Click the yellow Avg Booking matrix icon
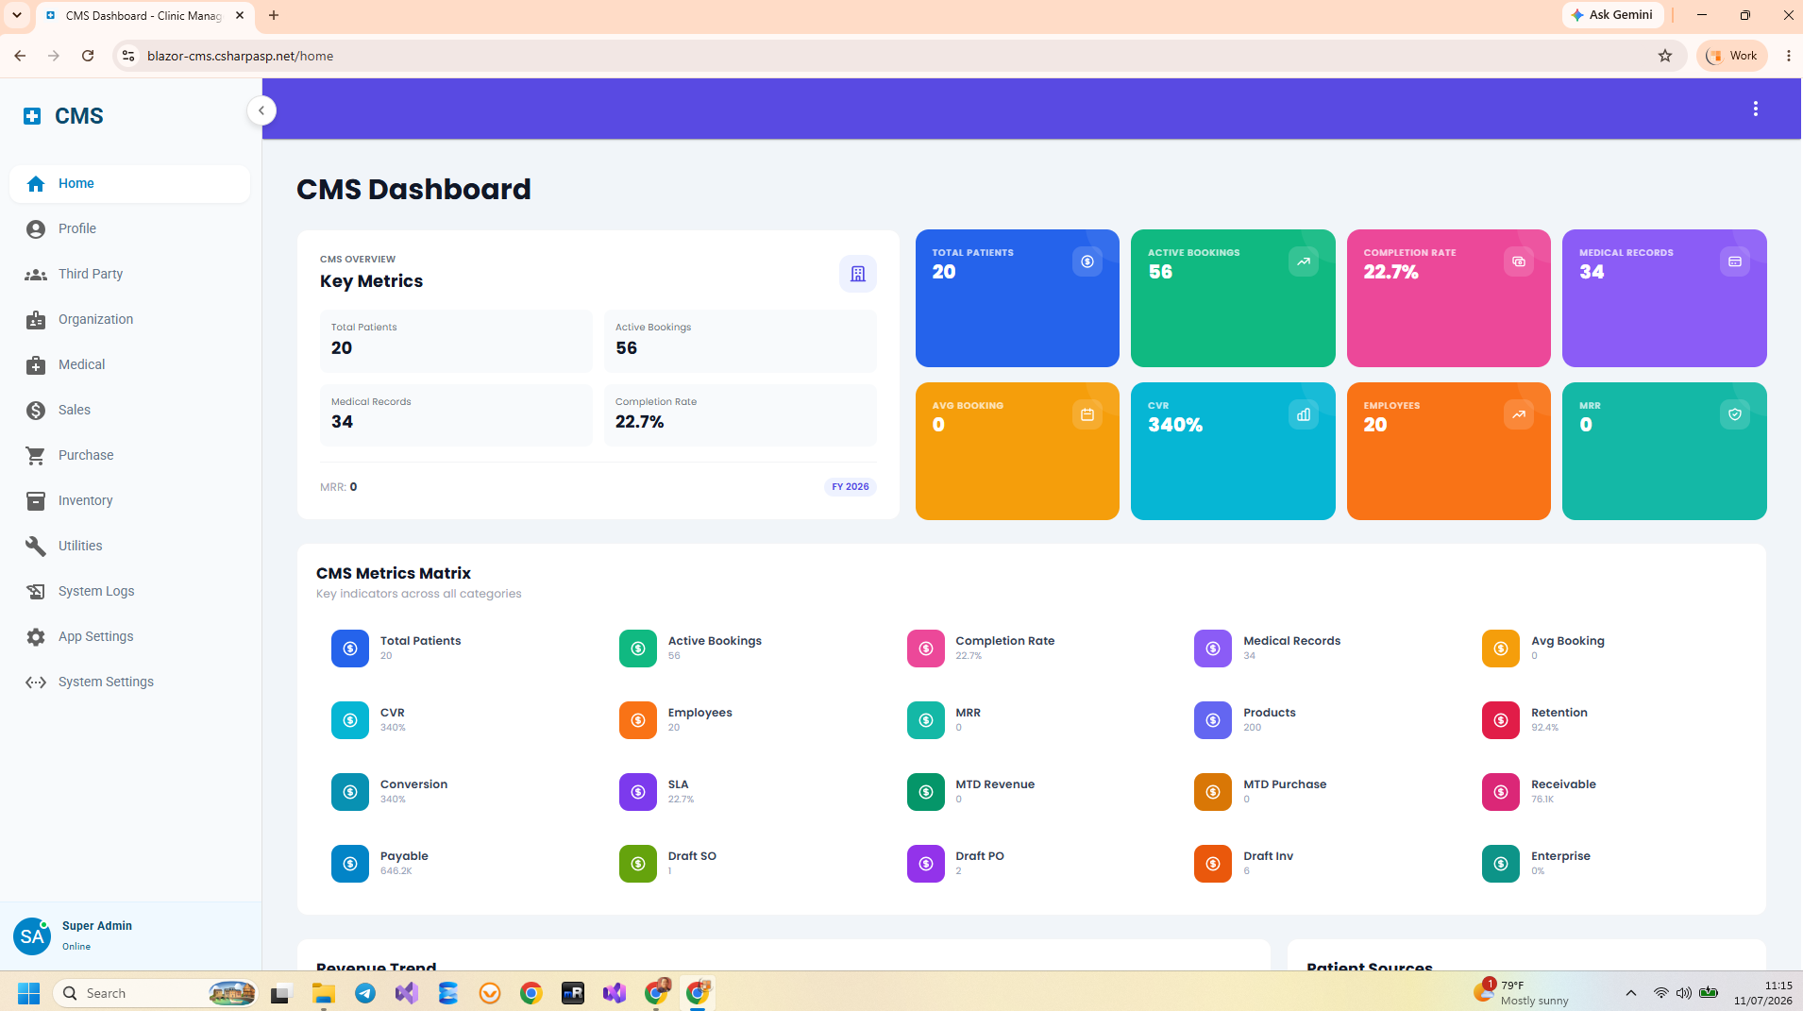The width and height of the screenshot is (1803, 1011). tap(1501, 649)
